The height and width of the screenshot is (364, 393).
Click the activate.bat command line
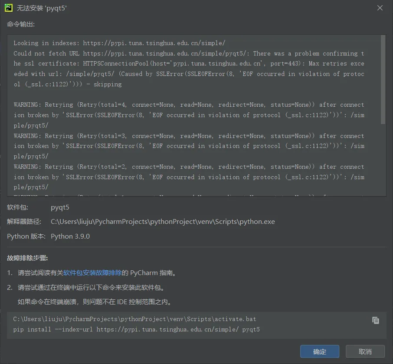pos(134,319)
